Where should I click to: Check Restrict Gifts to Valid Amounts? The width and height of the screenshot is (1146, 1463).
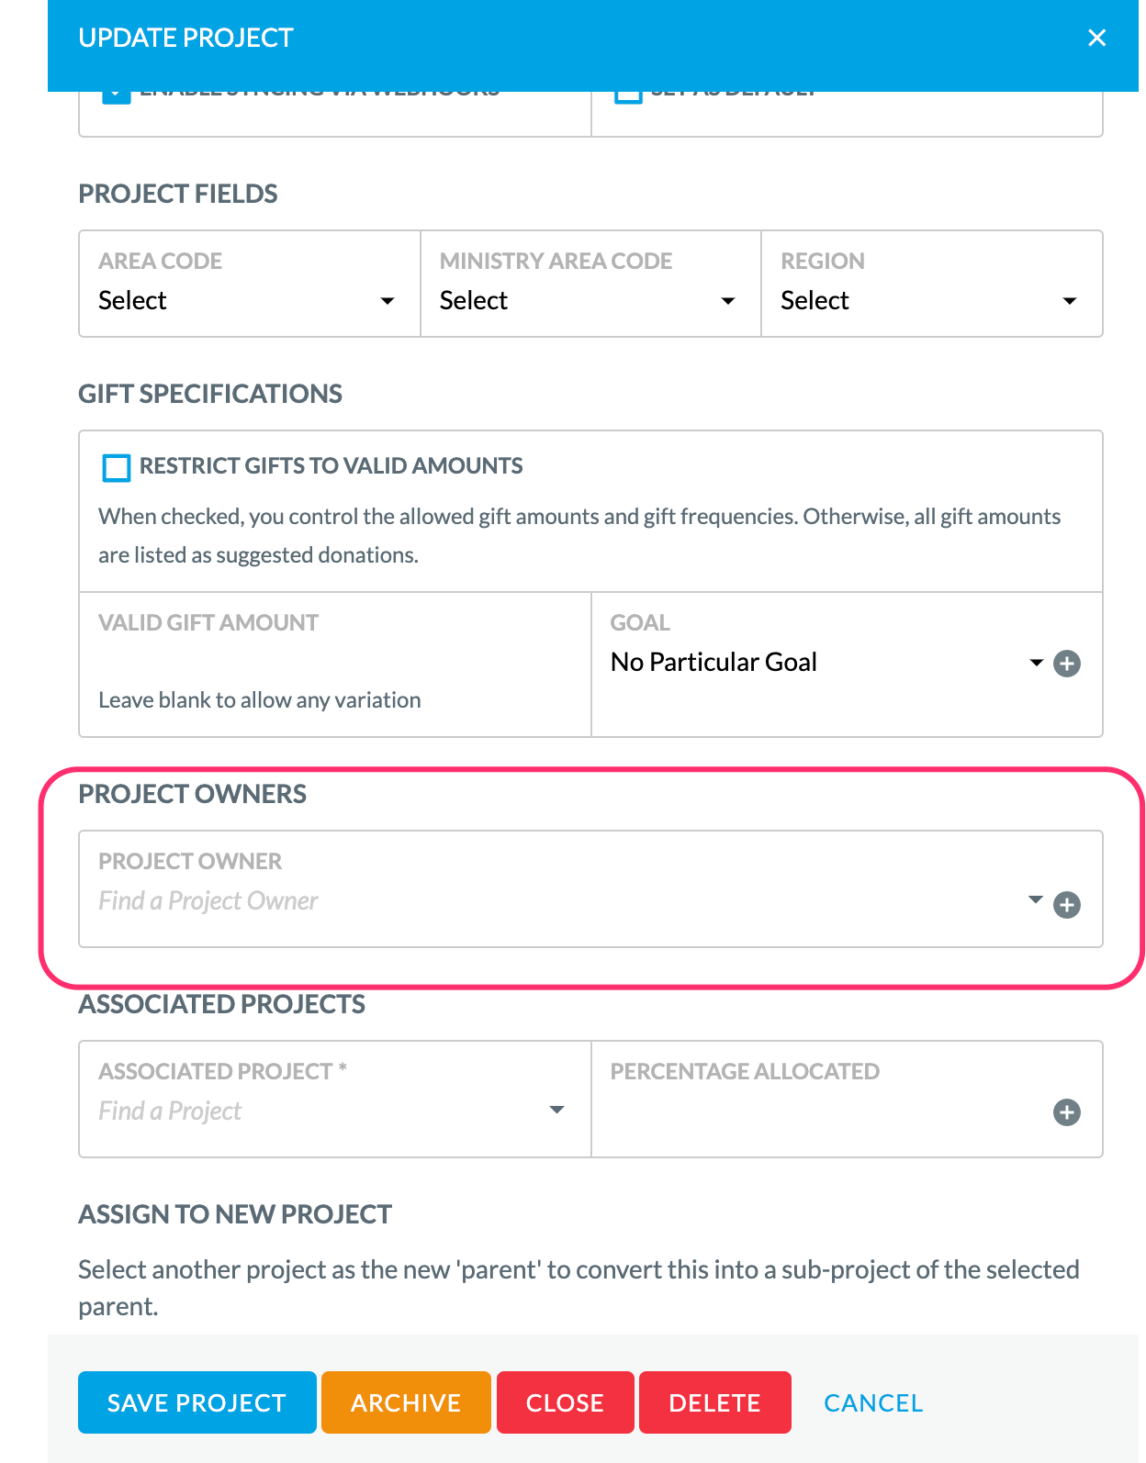tap(117, 467)
